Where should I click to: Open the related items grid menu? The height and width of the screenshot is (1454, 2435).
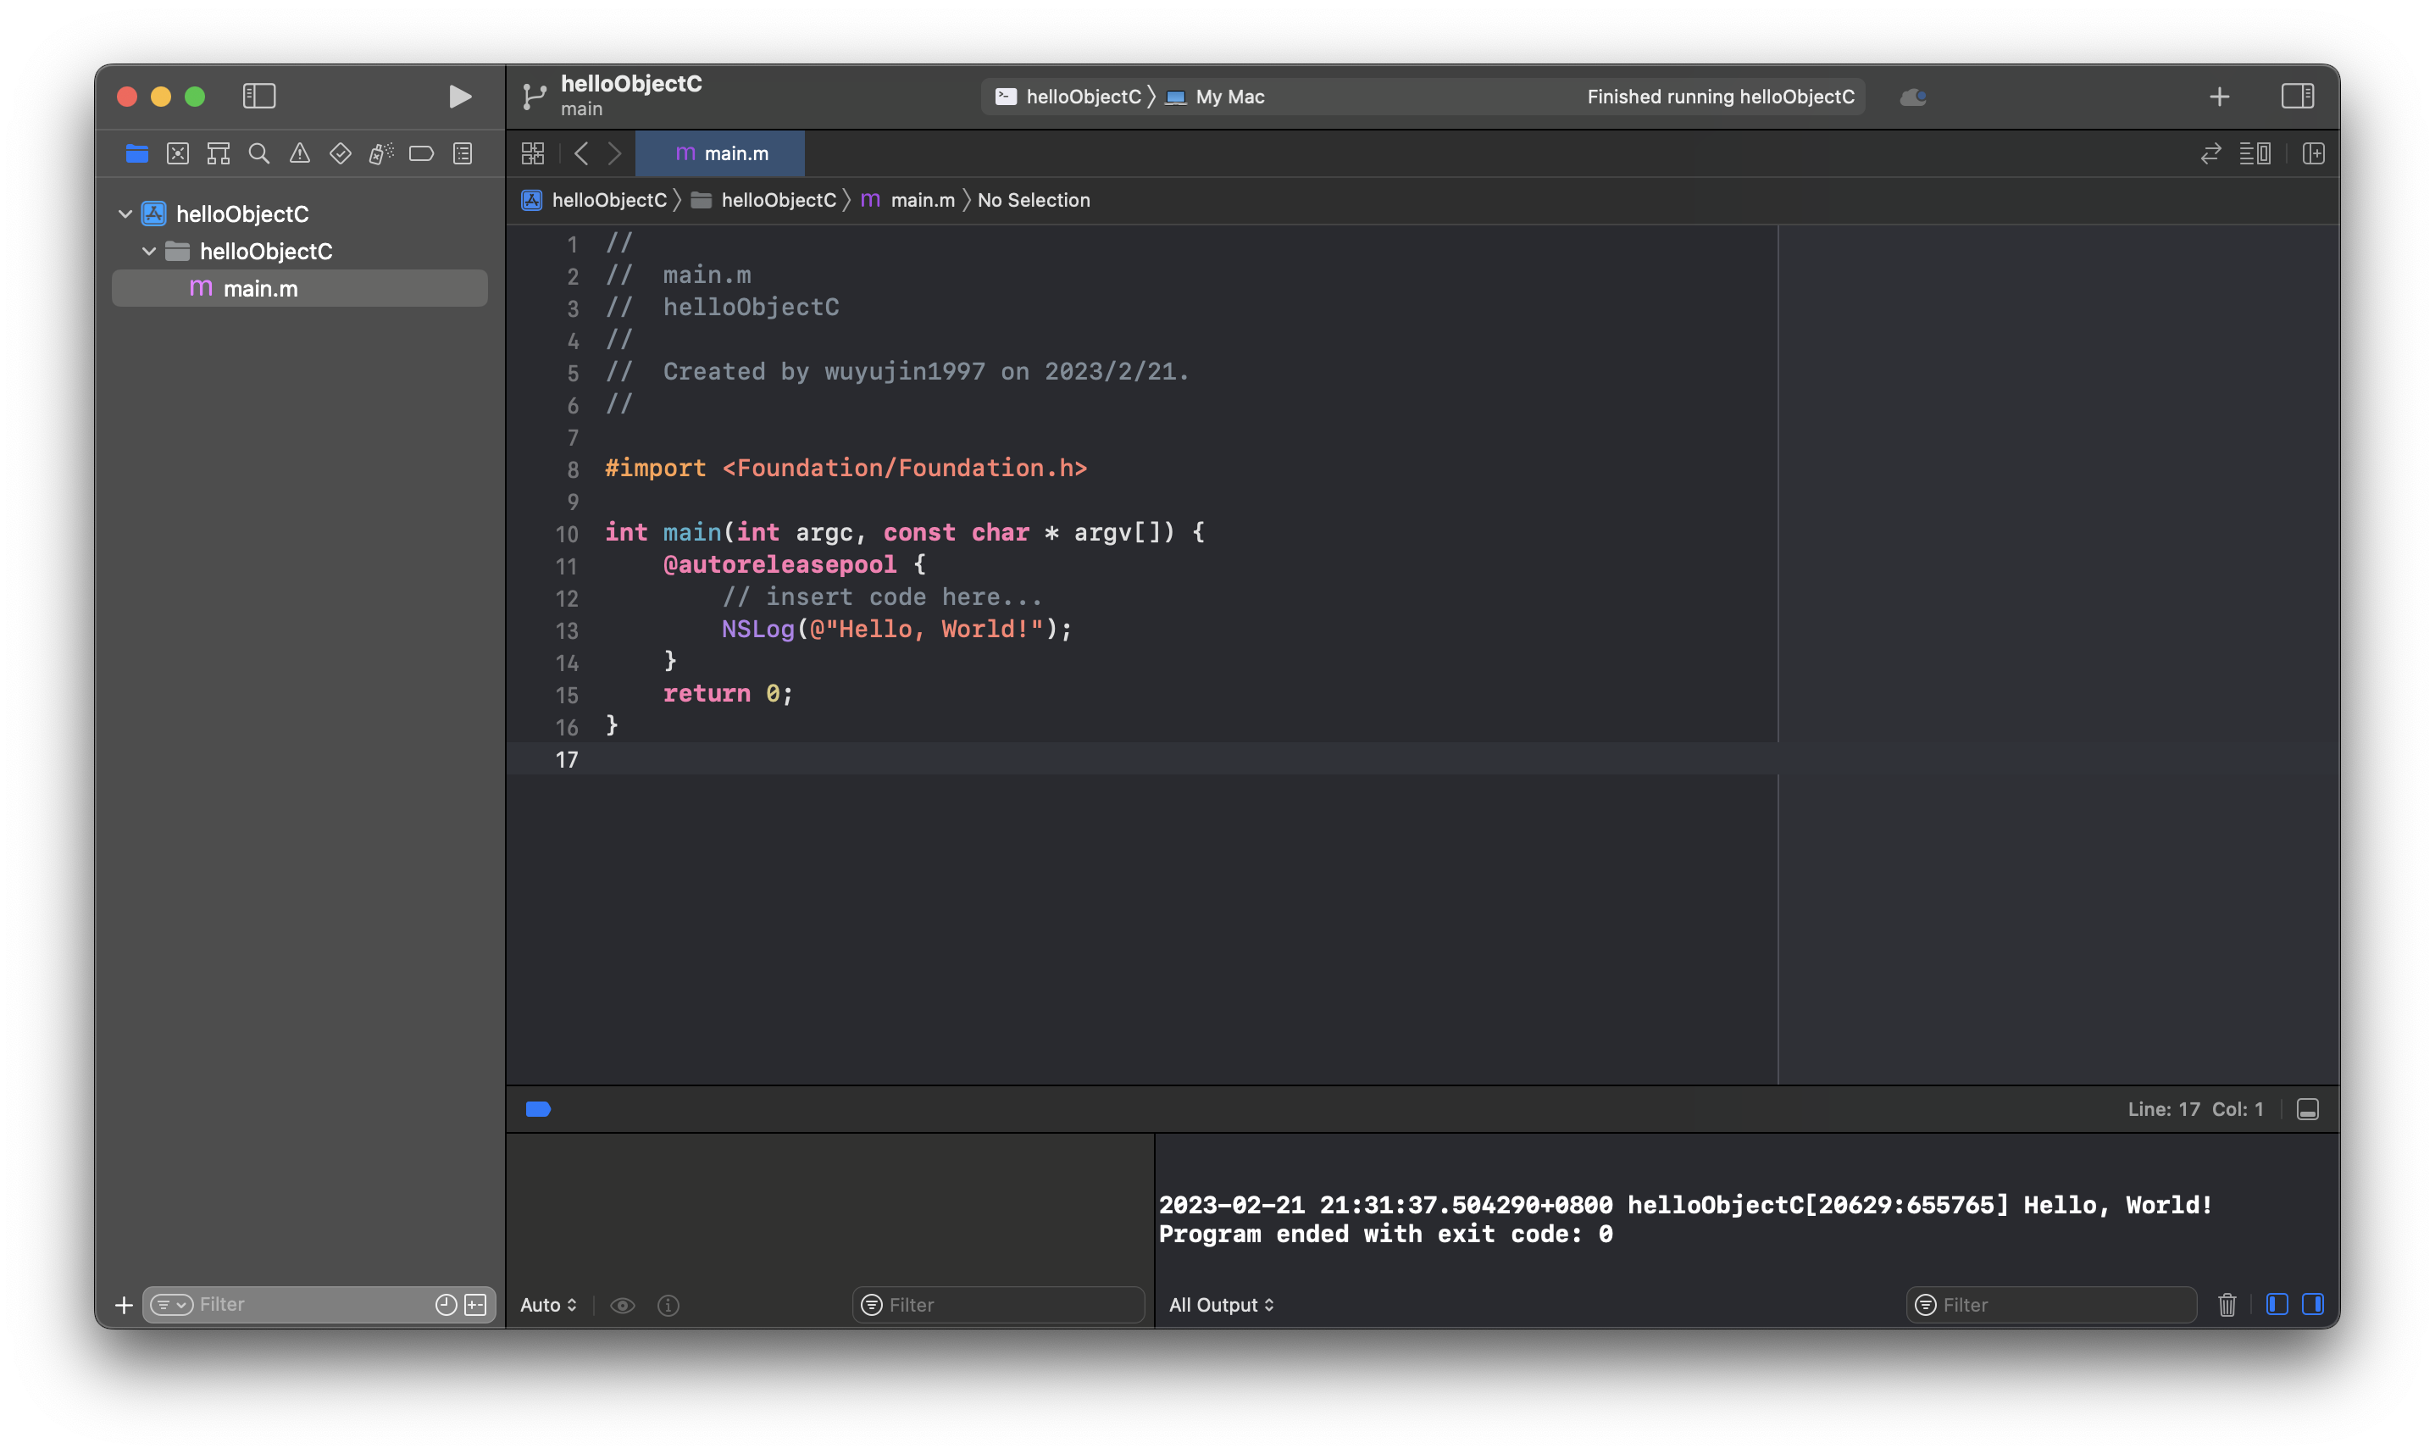(533, 154)
